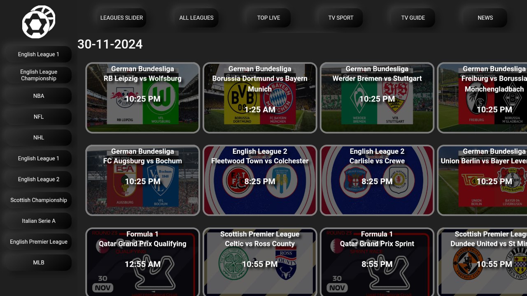Viewport: 527px width, 296px height.
Task: Select the NFL league button
Action: [x=39, y=117]
